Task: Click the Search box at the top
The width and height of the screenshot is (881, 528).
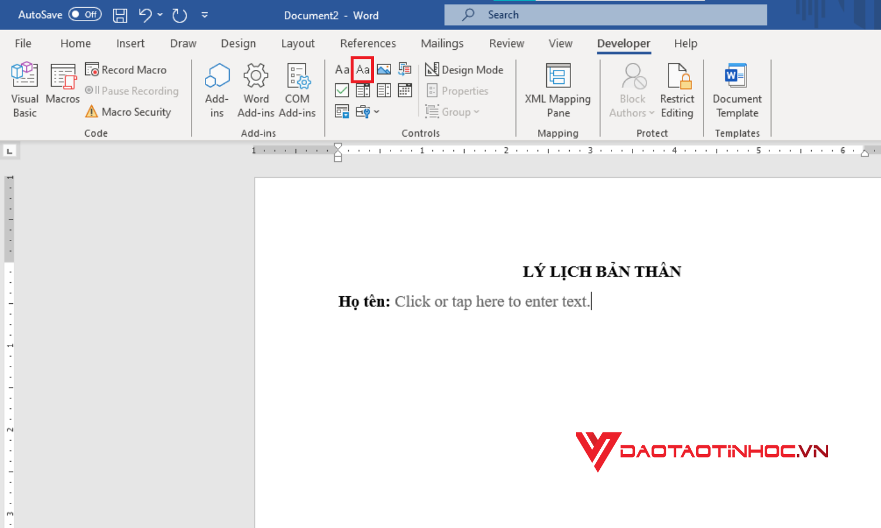Action: coord(605,14)
